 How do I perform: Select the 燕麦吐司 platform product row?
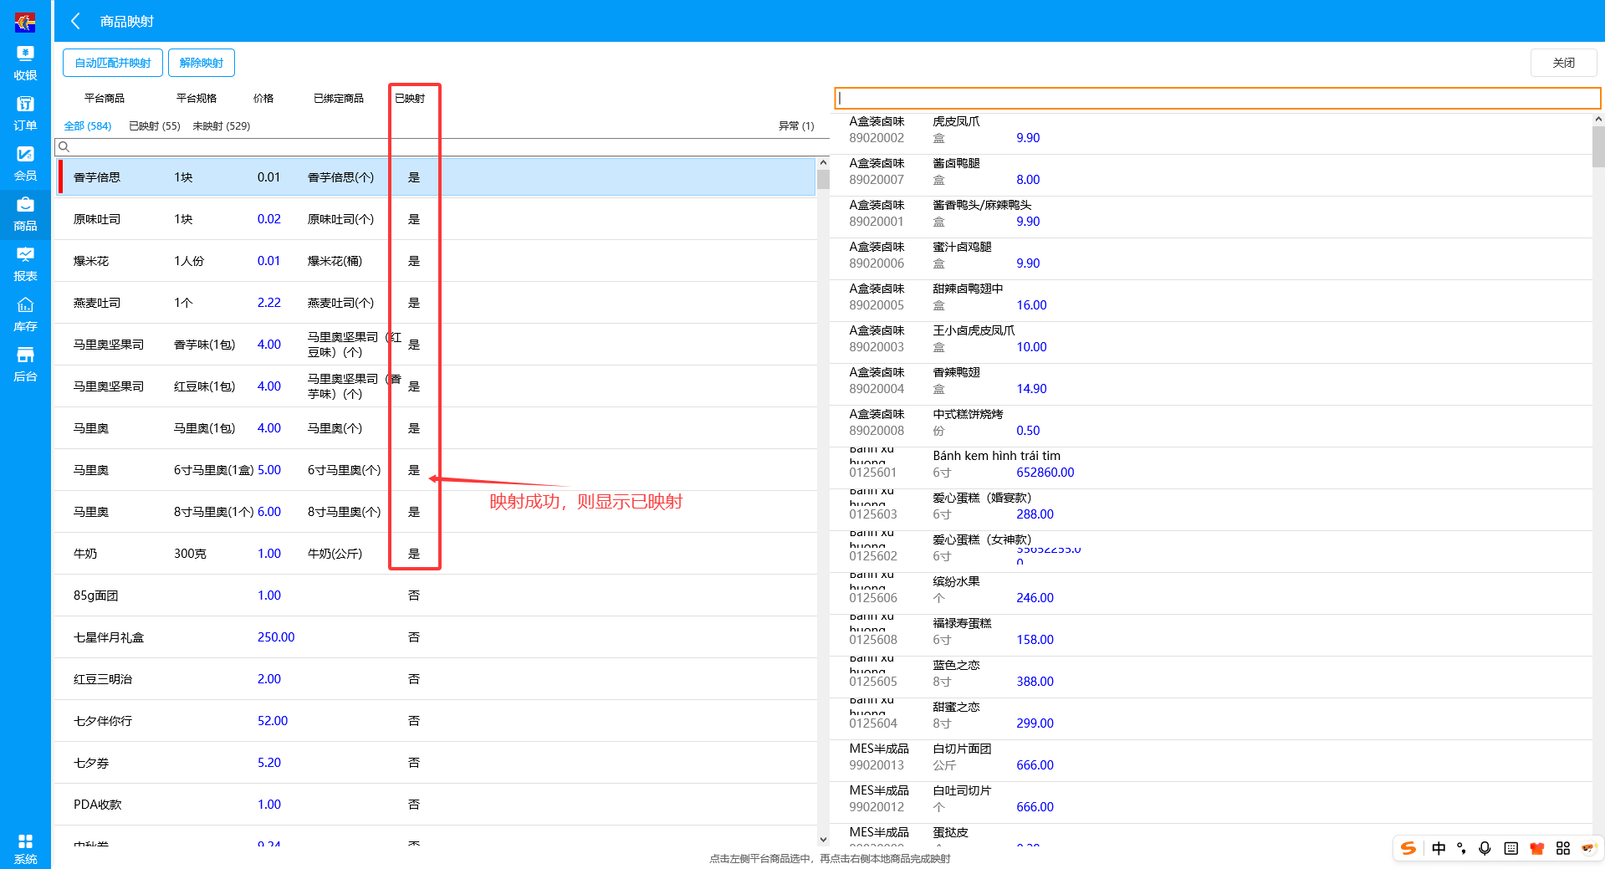435,303
